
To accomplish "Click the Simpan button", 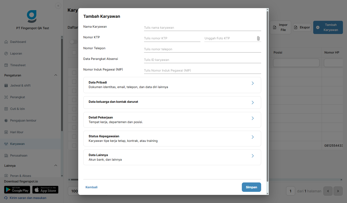I will [251, 187].
